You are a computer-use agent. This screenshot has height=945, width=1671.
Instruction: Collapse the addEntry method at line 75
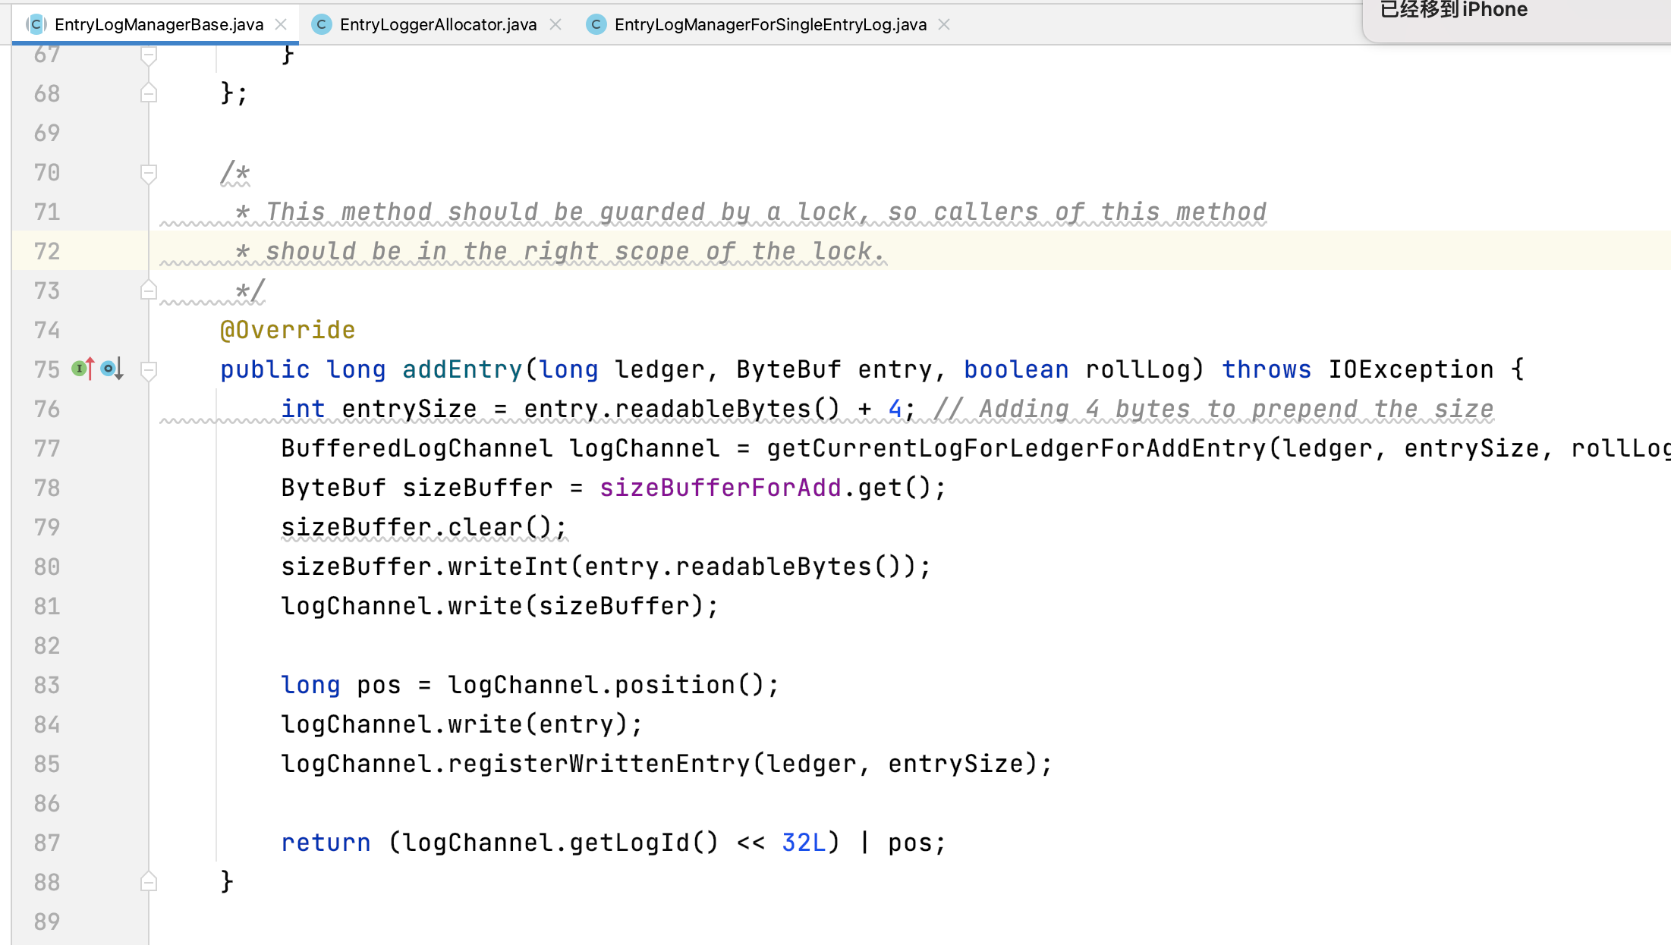(149, 371)
